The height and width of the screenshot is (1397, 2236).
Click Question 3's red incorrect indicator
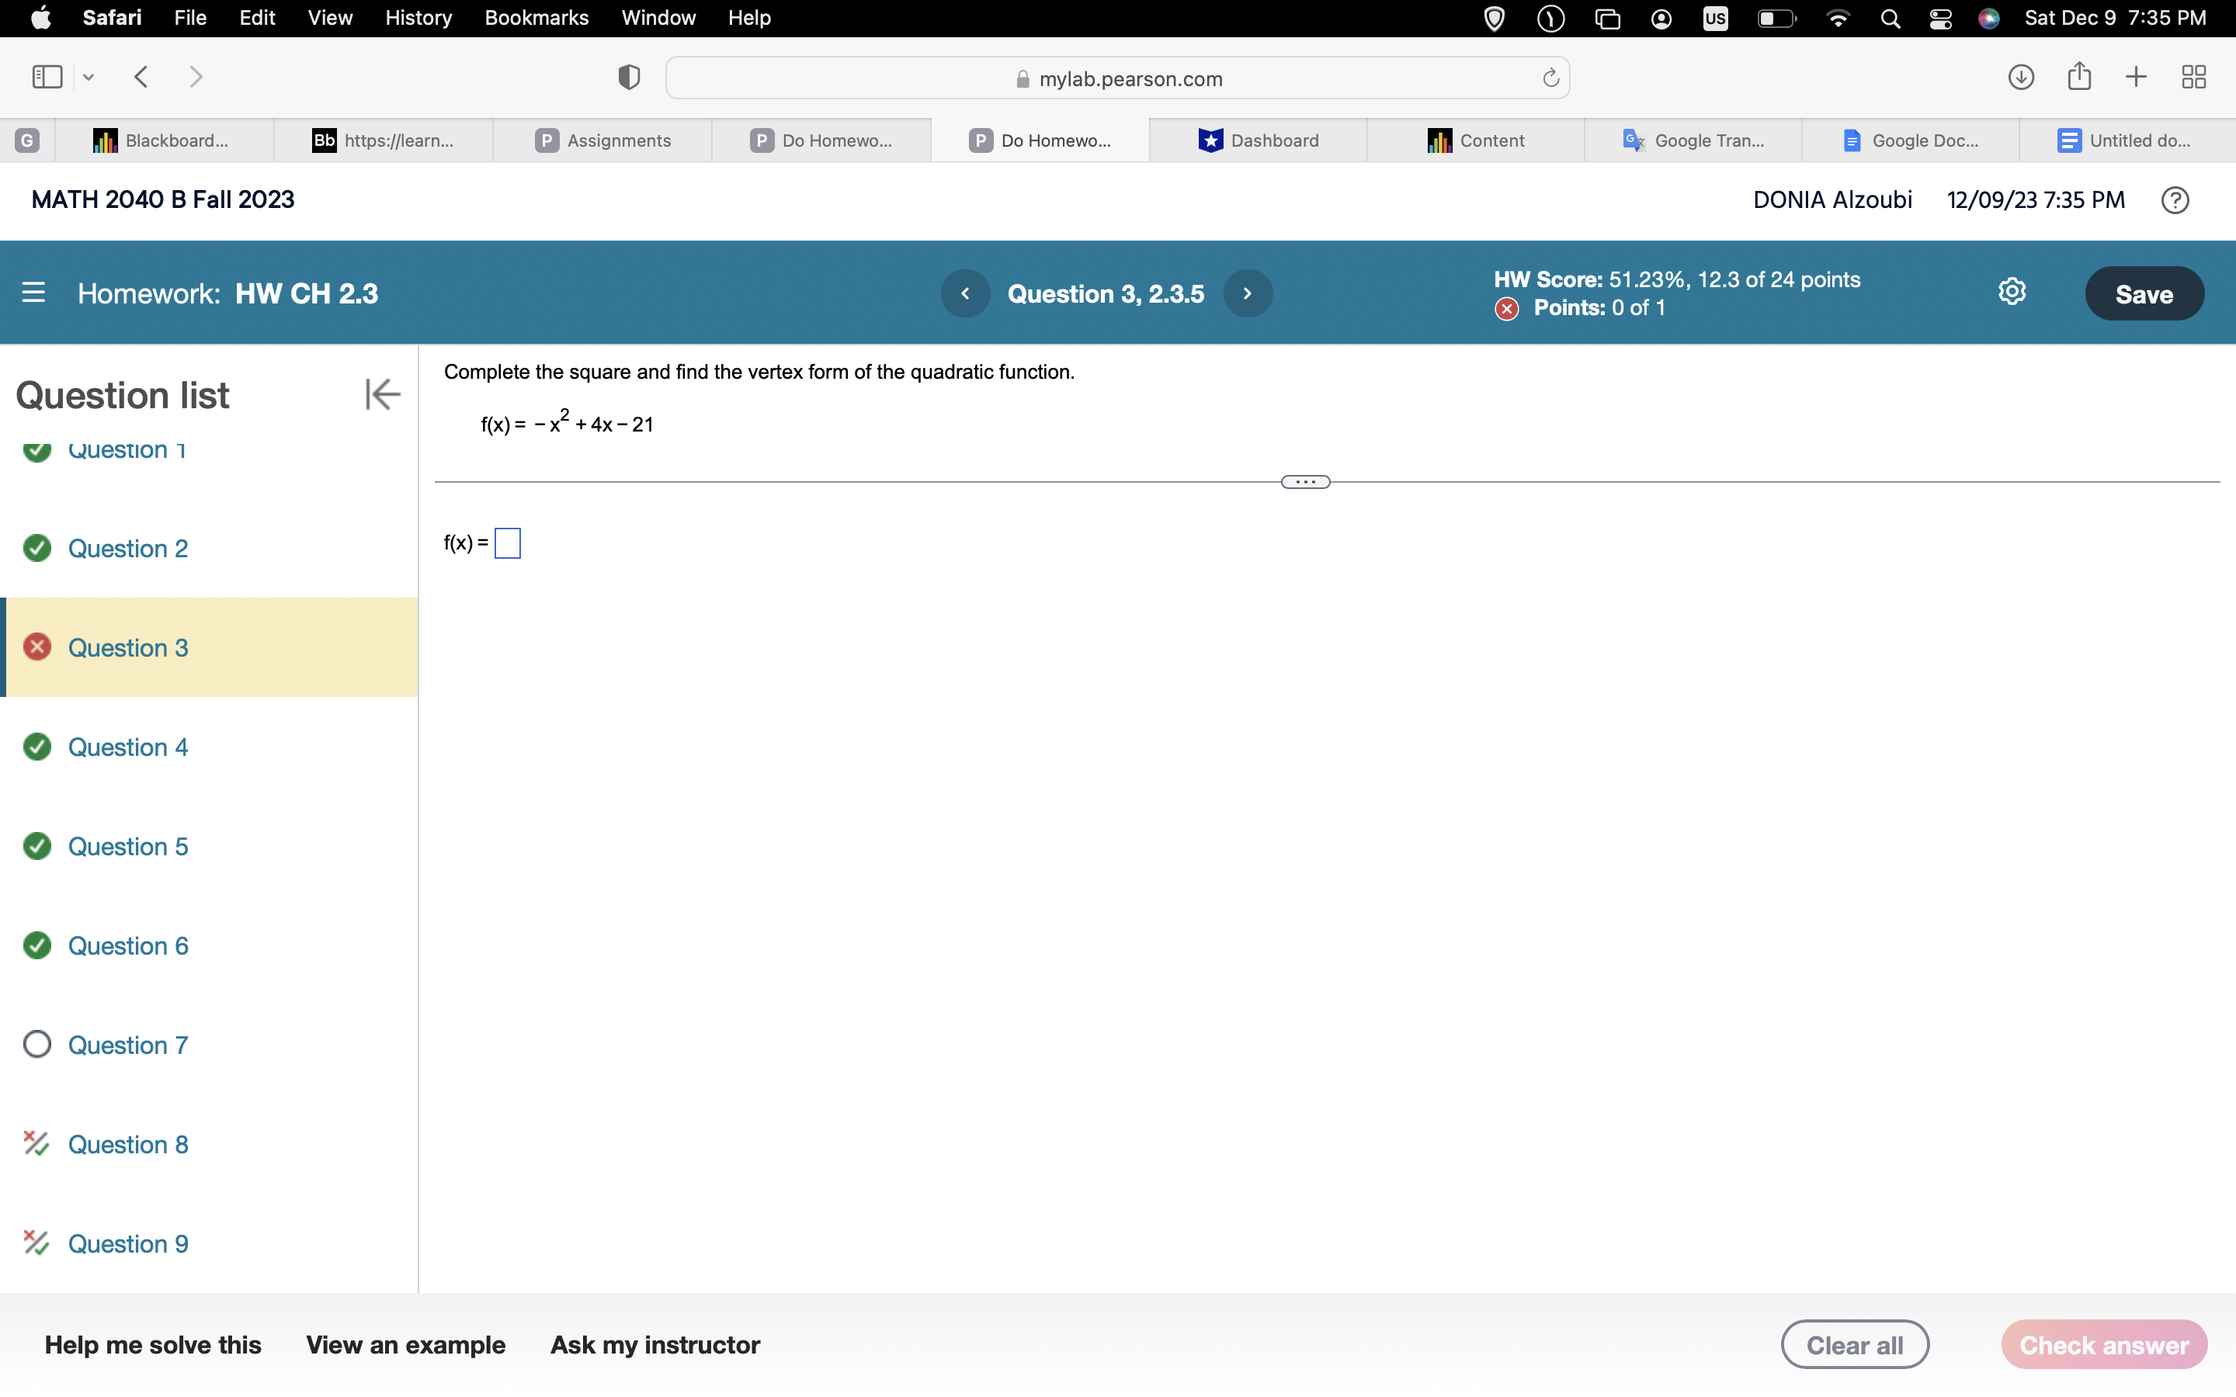pos(37,648)
